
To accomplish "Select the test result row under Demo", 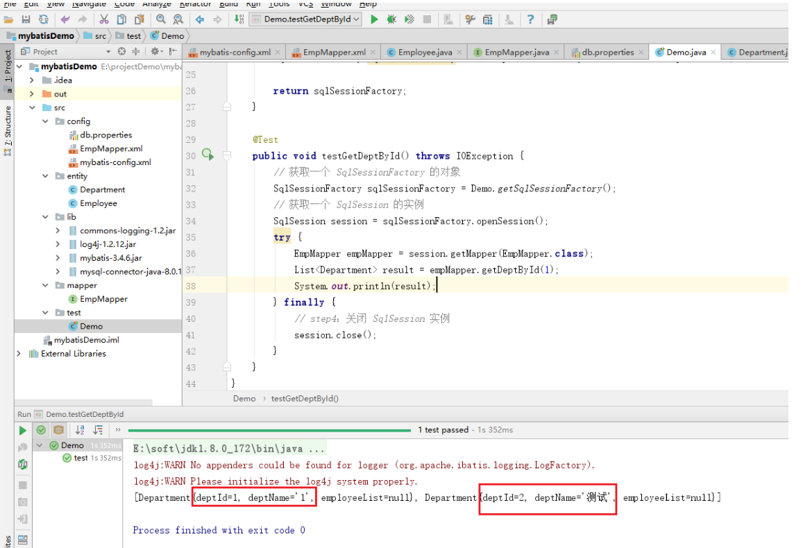I will pos(92,458).
